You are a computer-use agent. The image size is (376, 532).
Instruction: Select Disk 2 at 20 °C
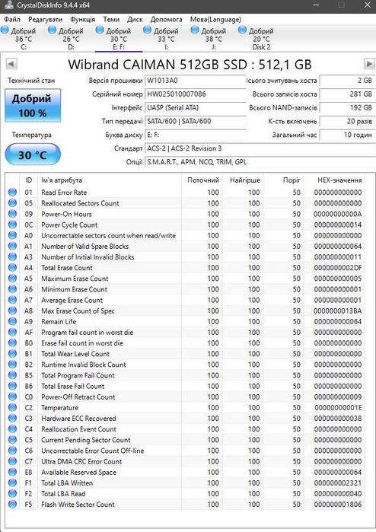261,39
